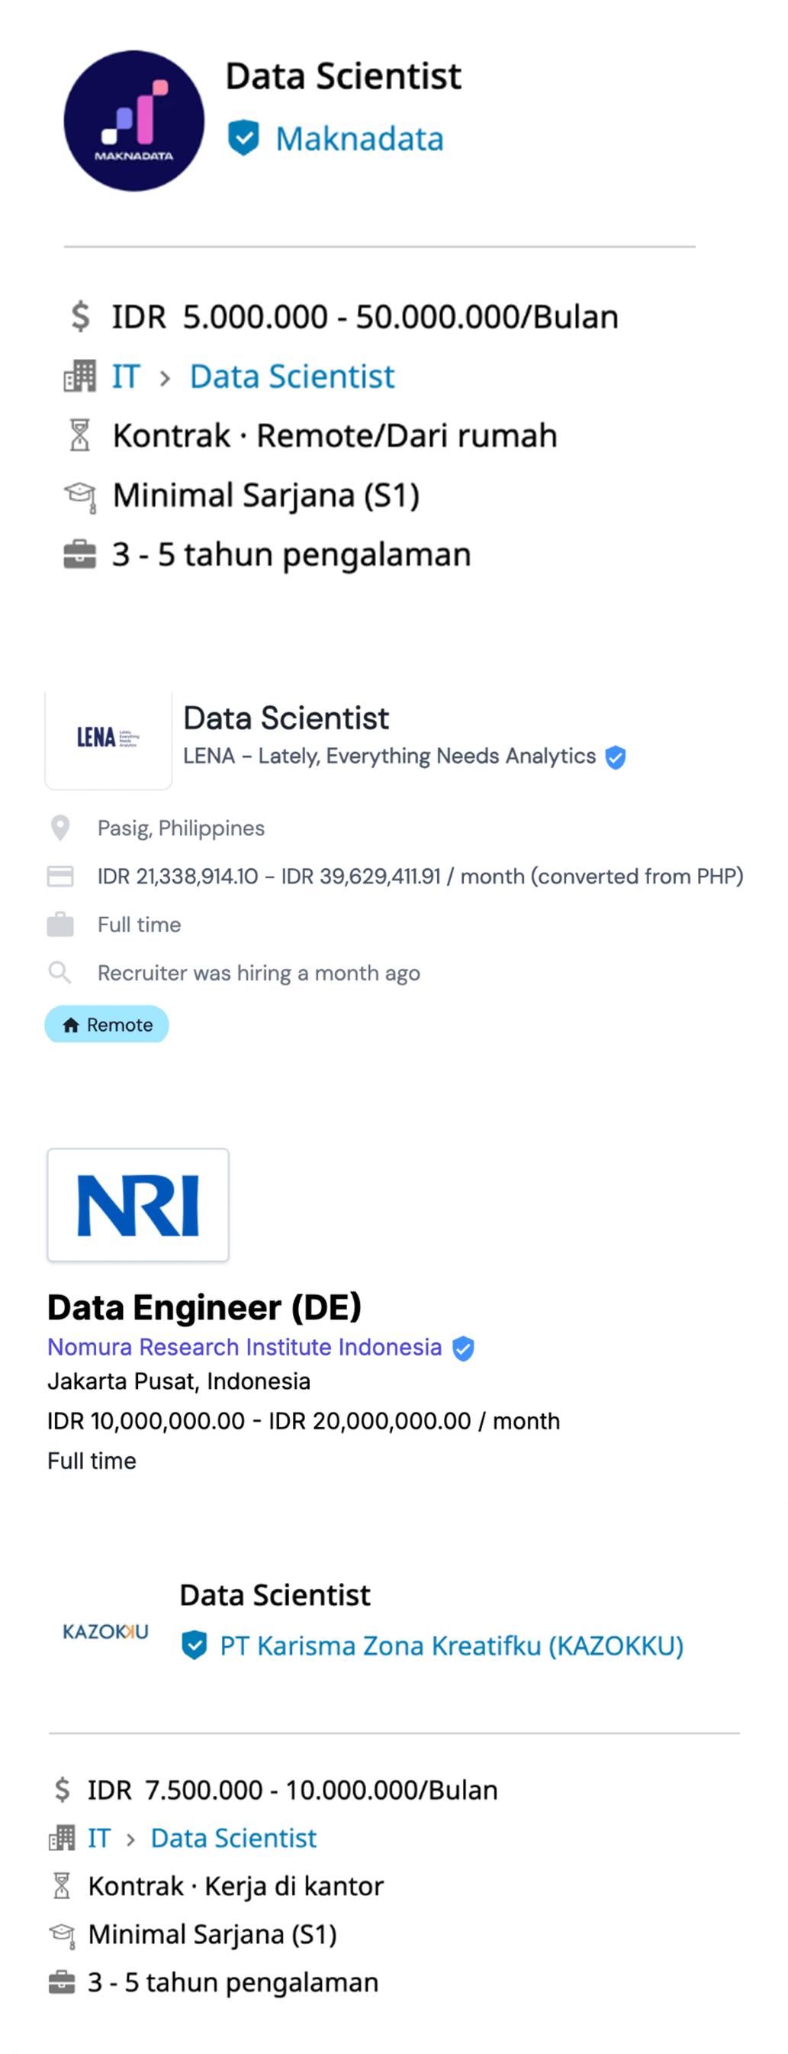Viewport: 788px width, 2054px height.
Task: Expand the breadcrumb chevron between IT and Data Scientist
Action: [165, 376]
